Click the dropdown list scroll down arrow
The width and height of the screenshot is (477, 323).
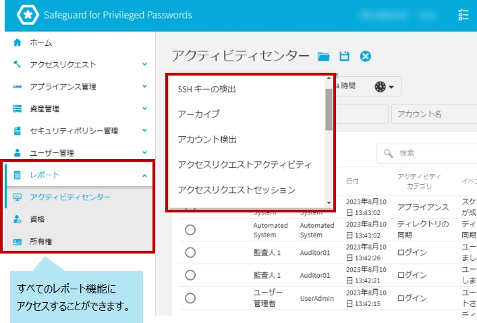pos(329,203)
